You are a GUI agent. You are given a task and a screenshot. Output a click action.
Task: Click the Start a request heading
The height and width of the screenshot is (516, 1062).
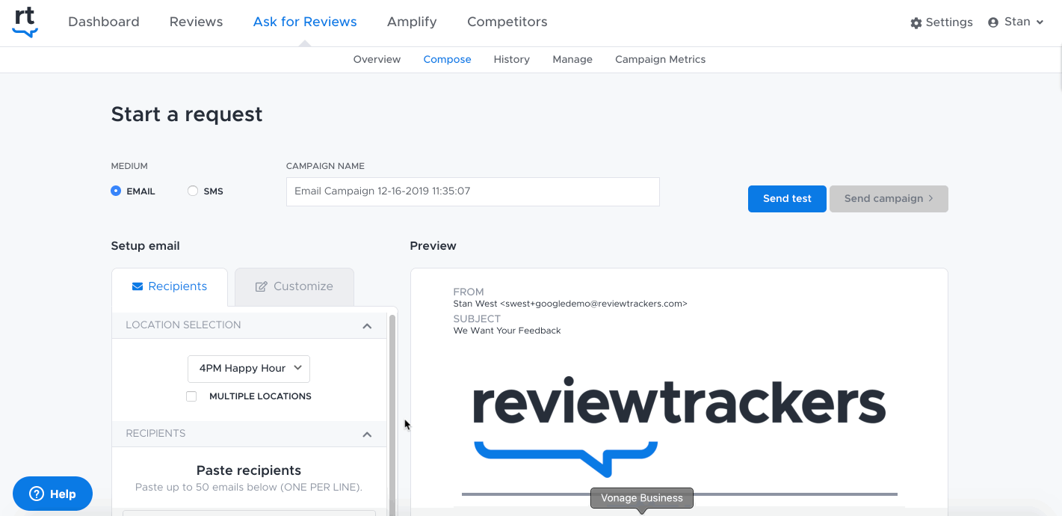coord(187,114)
